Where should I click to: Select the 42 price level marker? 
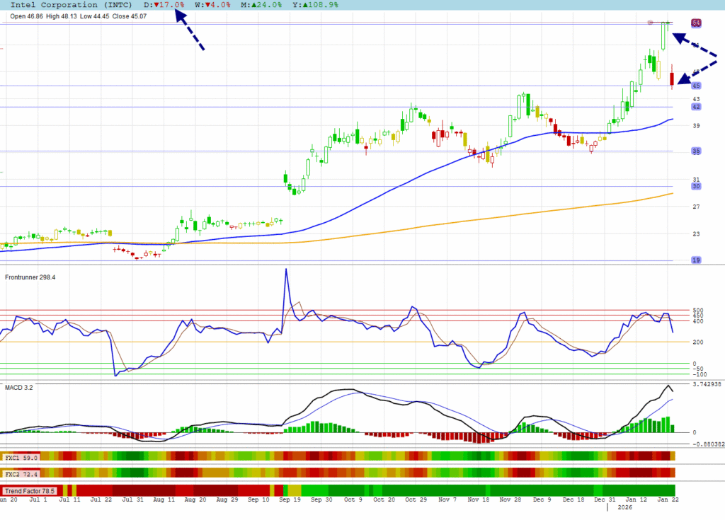[x=696, y=107]
